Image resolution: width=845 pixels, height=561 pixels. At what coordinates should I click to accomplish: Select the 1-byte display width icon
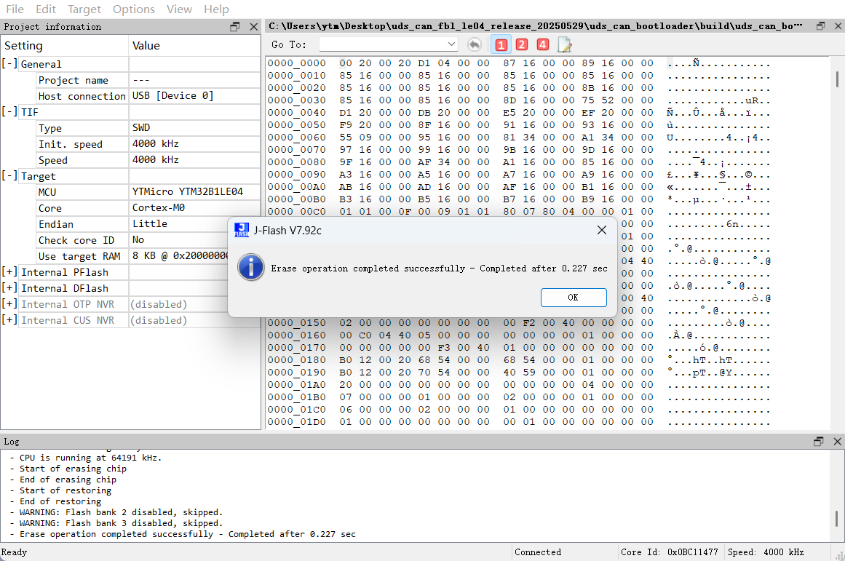tap(501, 45)
